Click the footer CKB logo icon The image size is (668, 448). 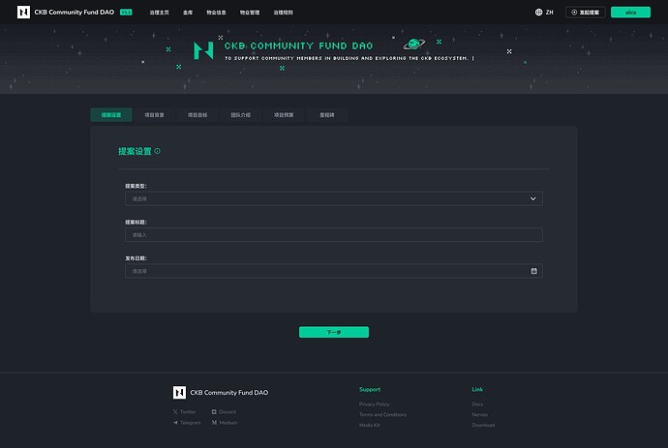[179, 393]
